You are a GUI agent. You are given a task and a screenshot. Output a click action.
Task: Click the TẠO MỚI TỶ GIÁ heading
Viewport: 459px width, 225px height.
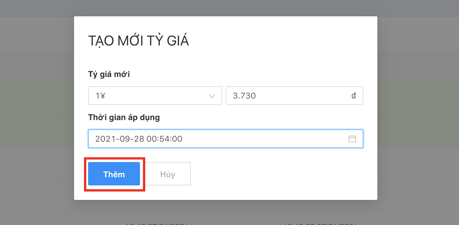point(139,41)
